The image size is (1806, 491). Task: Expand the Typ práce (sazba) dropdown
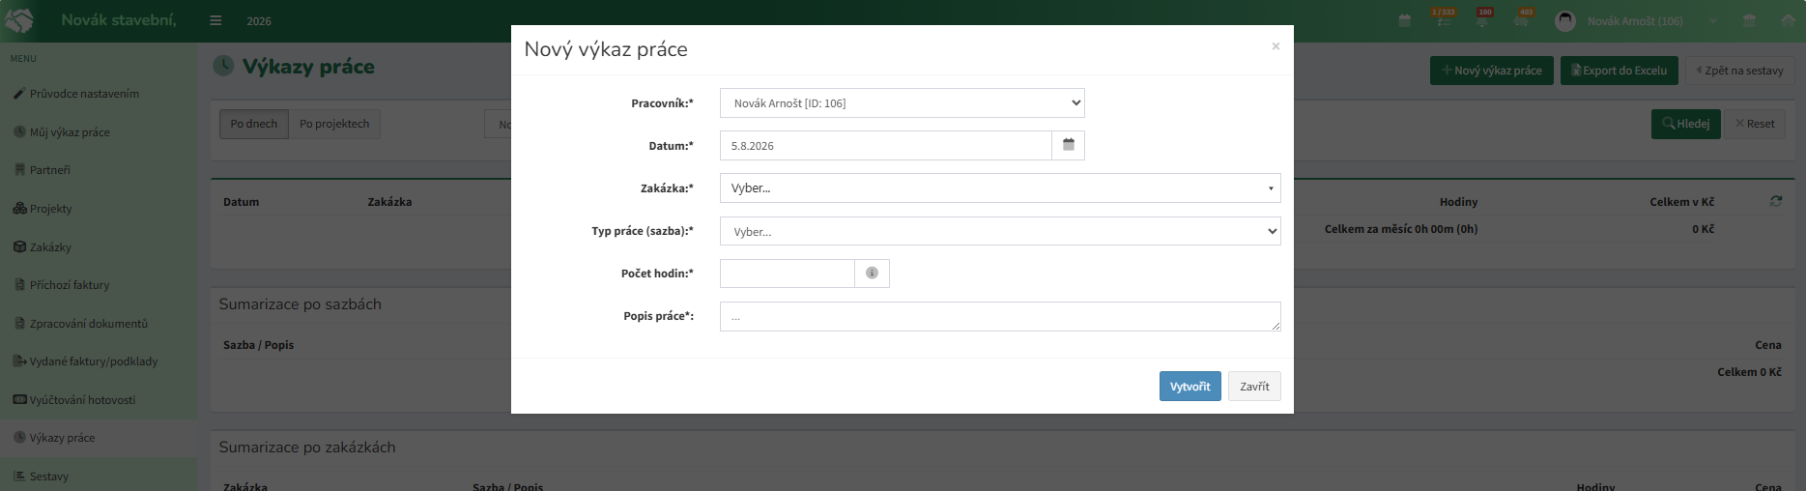pyautogui.click(x=1000, y=232)
